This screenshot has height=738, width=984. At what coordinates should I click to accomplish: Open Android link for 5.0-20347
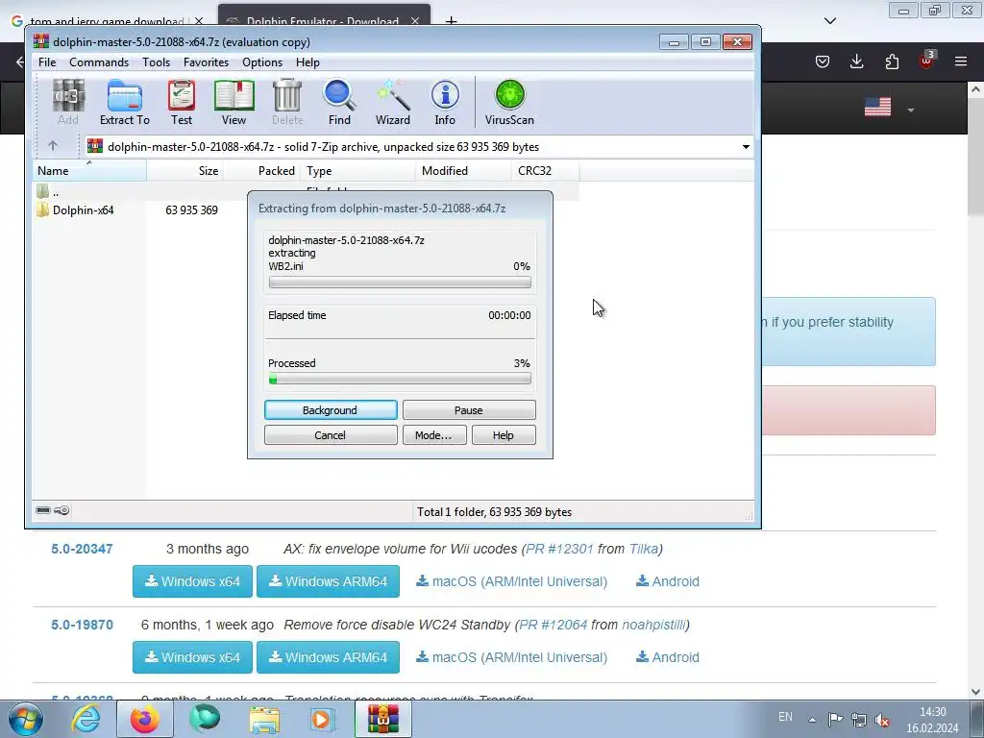(668, 581)
